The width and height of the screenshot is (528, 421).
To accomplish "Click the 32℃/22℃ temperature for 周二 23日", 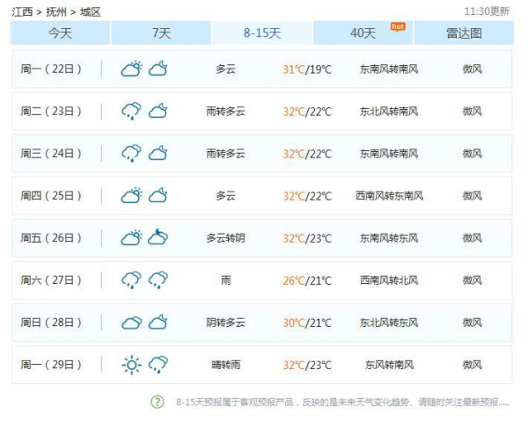I will [x=307, y=112].
